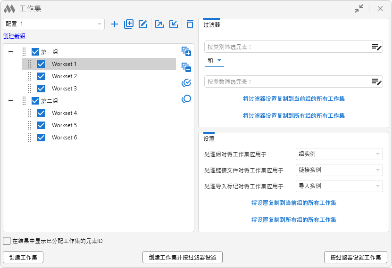Click the 创建工作集并按过滤器设置 button
The image size is (392, 268).
click(x=182, y=257)
